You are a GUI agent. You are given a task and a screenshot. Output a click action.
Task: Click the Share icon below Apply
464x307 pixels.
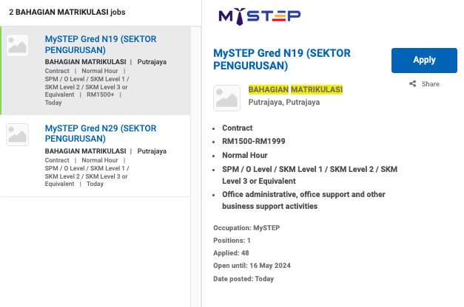(412, 84)
